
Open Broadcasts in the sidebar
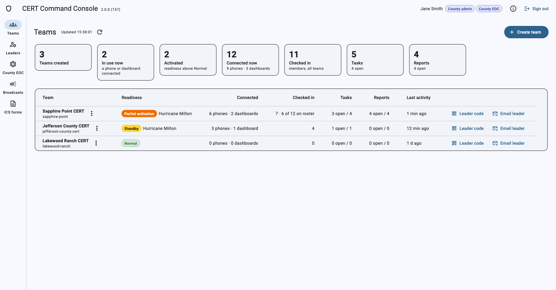pyautogui.click(x=13, y=88)
